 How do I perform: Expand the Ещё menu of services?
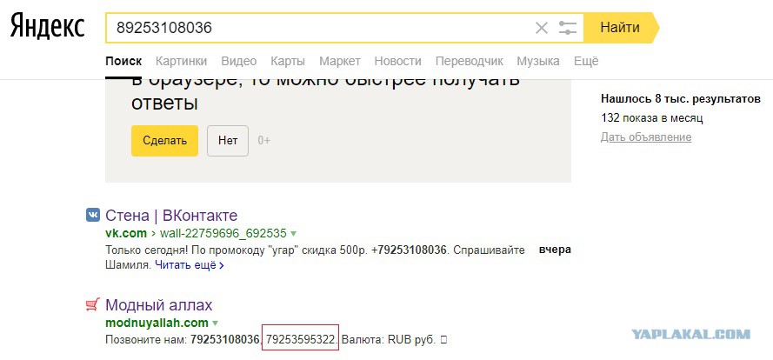click(x=586, y=61)
